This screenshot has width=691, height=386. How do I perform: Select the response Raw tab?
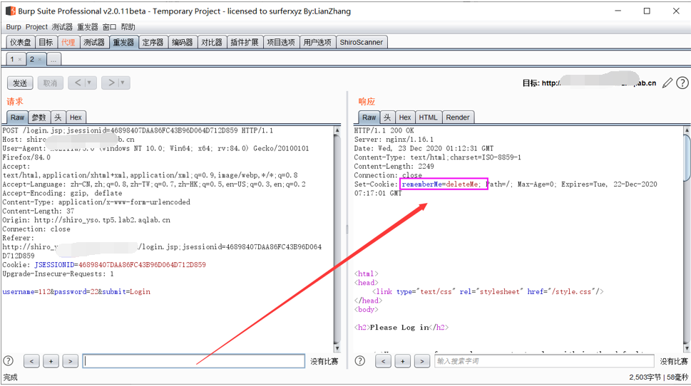369,118
